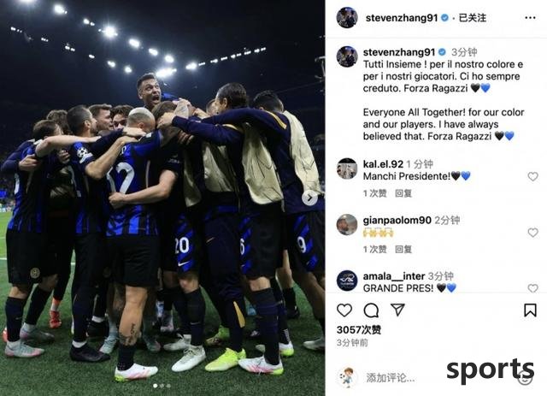Open the kal.el.92 username link
This screenshot has height=396, width=547.
[x=383, y=164]
